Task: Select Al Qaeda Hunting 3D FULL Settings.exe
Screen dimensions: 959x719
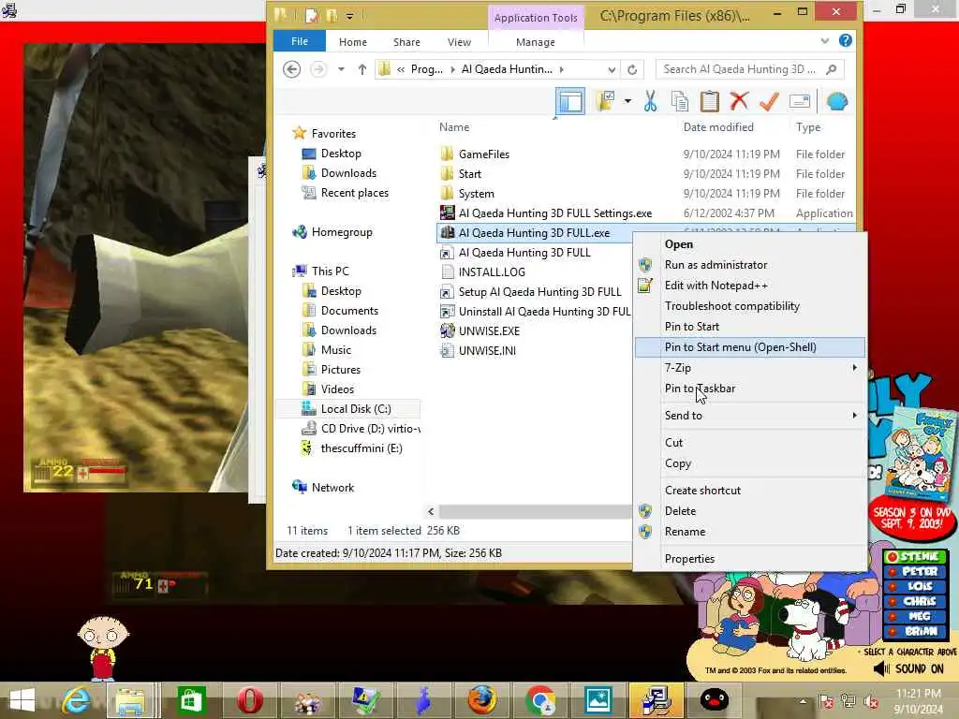Action: point(555,213)
